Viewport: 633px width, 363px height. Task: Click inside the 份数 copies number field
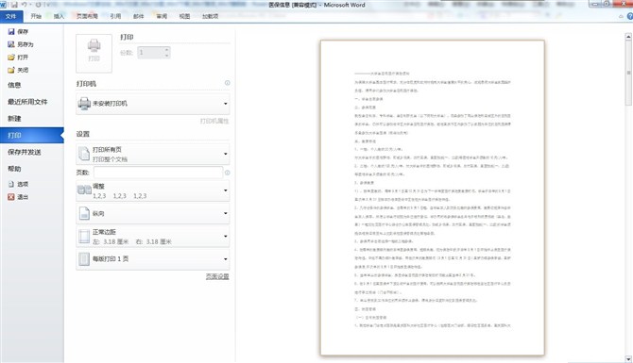point(150,53)
